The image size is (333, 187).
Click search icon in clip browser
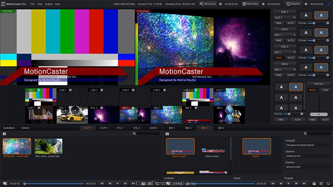coord(134,133)
